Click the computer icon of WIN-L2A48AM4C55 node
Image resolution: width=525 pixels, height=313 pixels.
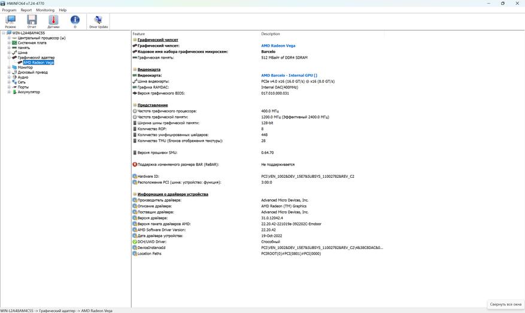(x=9, y=33)
